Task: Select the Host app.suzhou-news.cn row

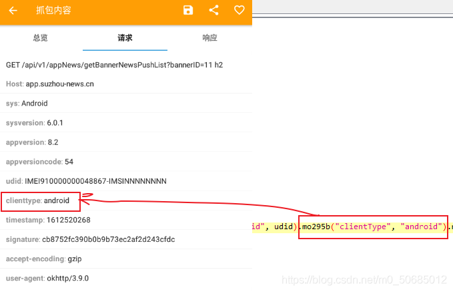Action: [126, 84]
